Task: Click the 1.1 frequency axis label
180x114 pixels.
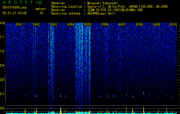Action: (x=2, y=37)
